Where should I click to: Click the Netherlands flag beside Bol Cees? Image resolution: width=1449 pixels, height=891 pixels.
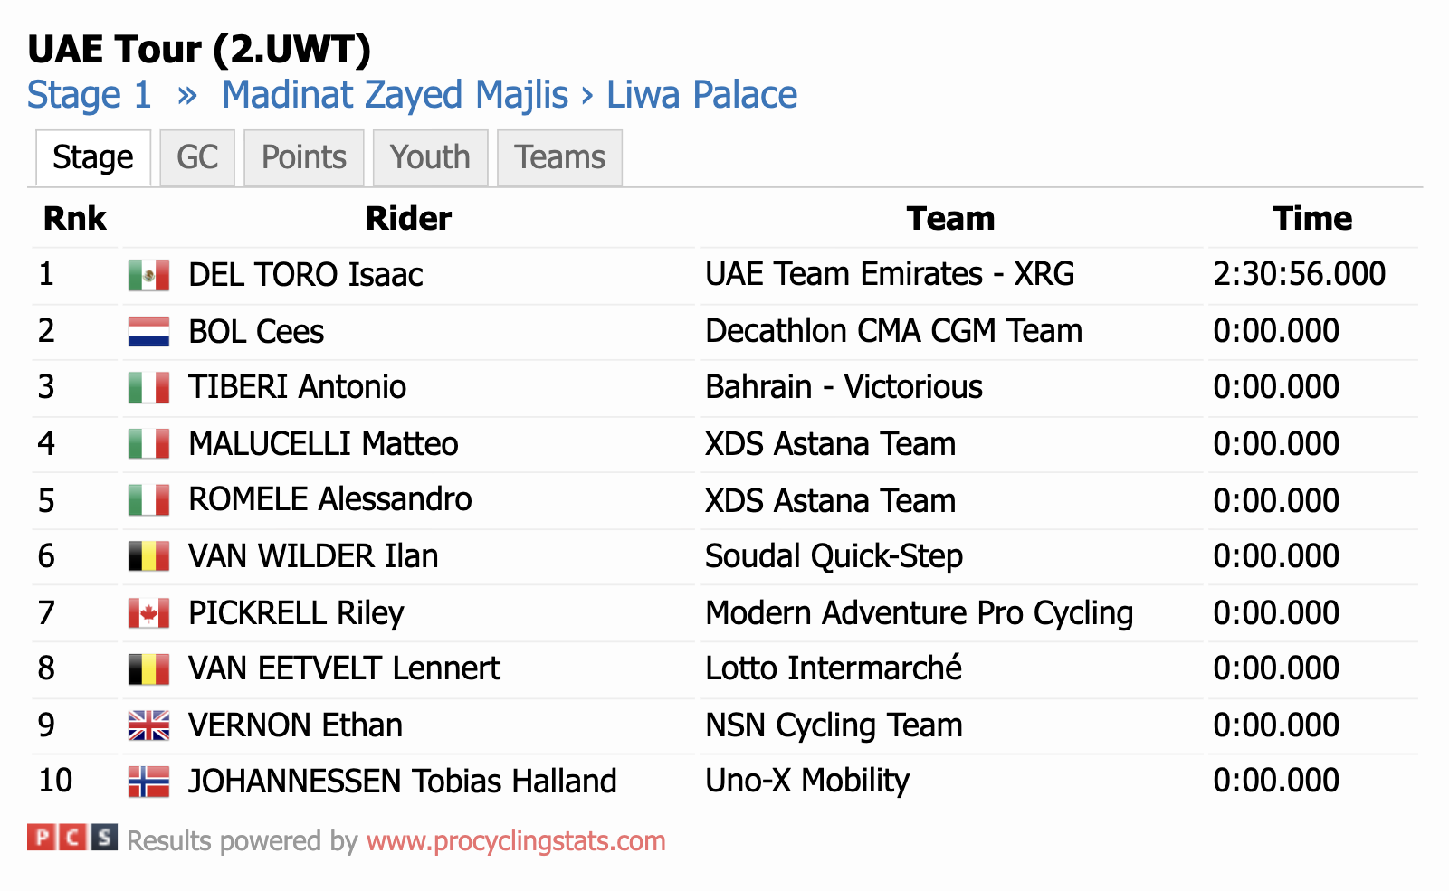tap(148, 332)
